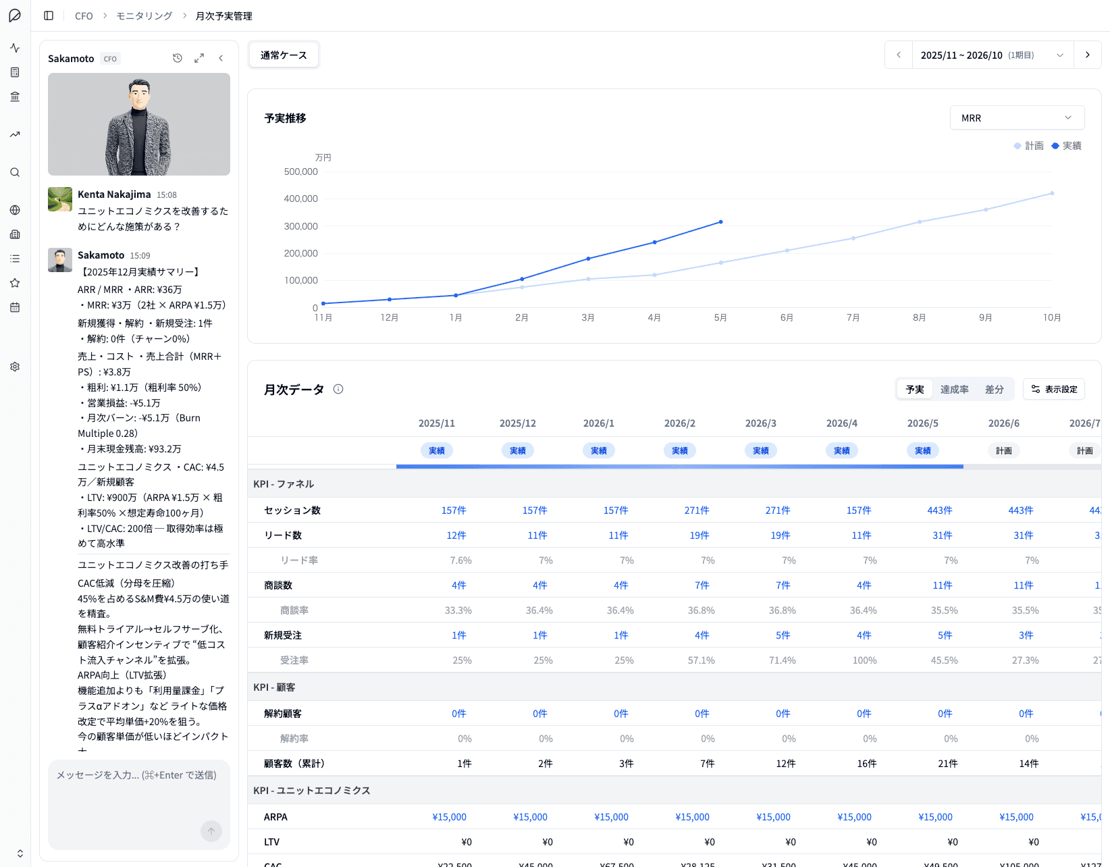Click the 通常ケース scenario button

pos(284,55)
